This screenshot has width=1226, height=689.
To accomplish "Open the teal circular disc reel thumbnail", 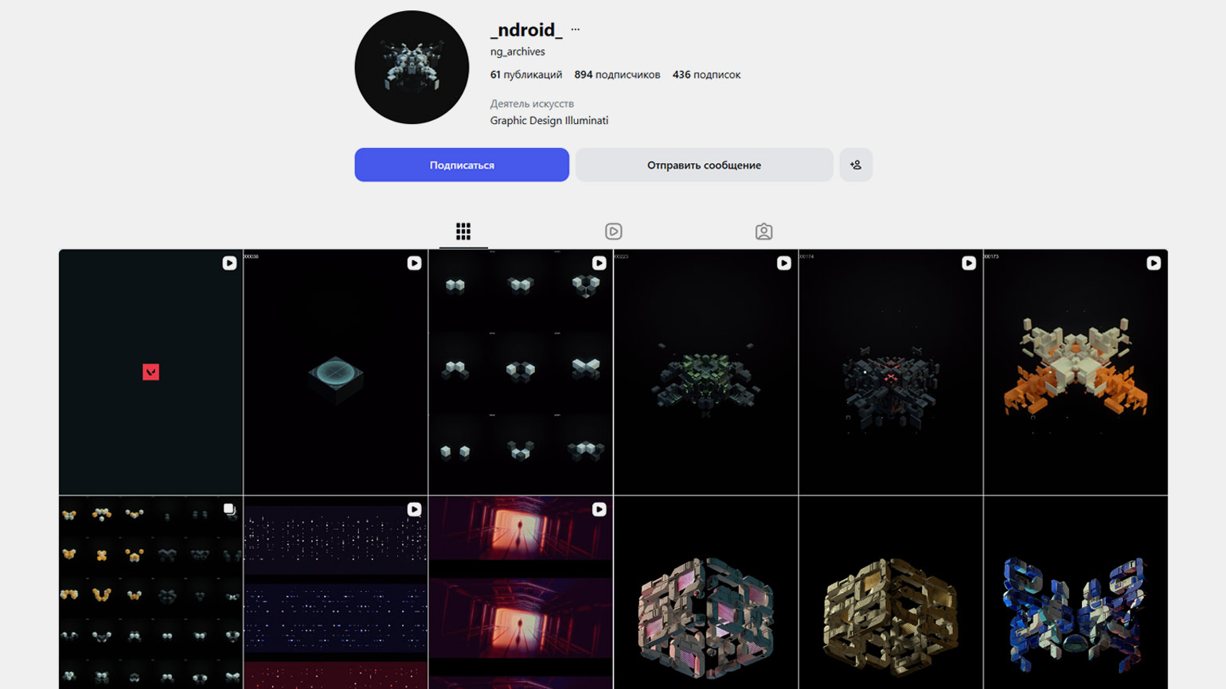I will (x=336, y=372).
